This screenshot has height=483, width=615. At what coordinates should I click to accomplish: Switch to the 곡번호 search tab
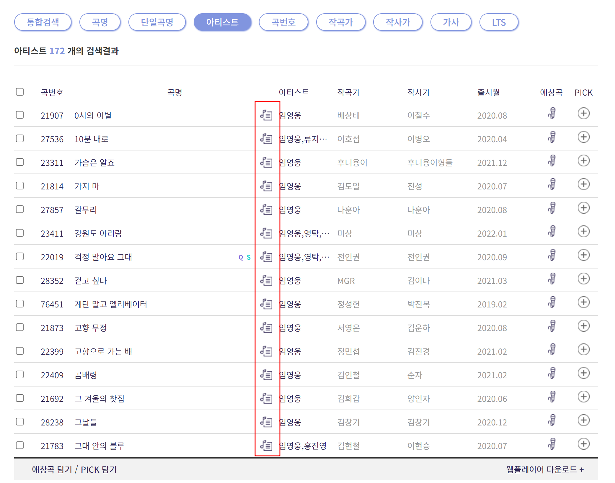[283, 22]
